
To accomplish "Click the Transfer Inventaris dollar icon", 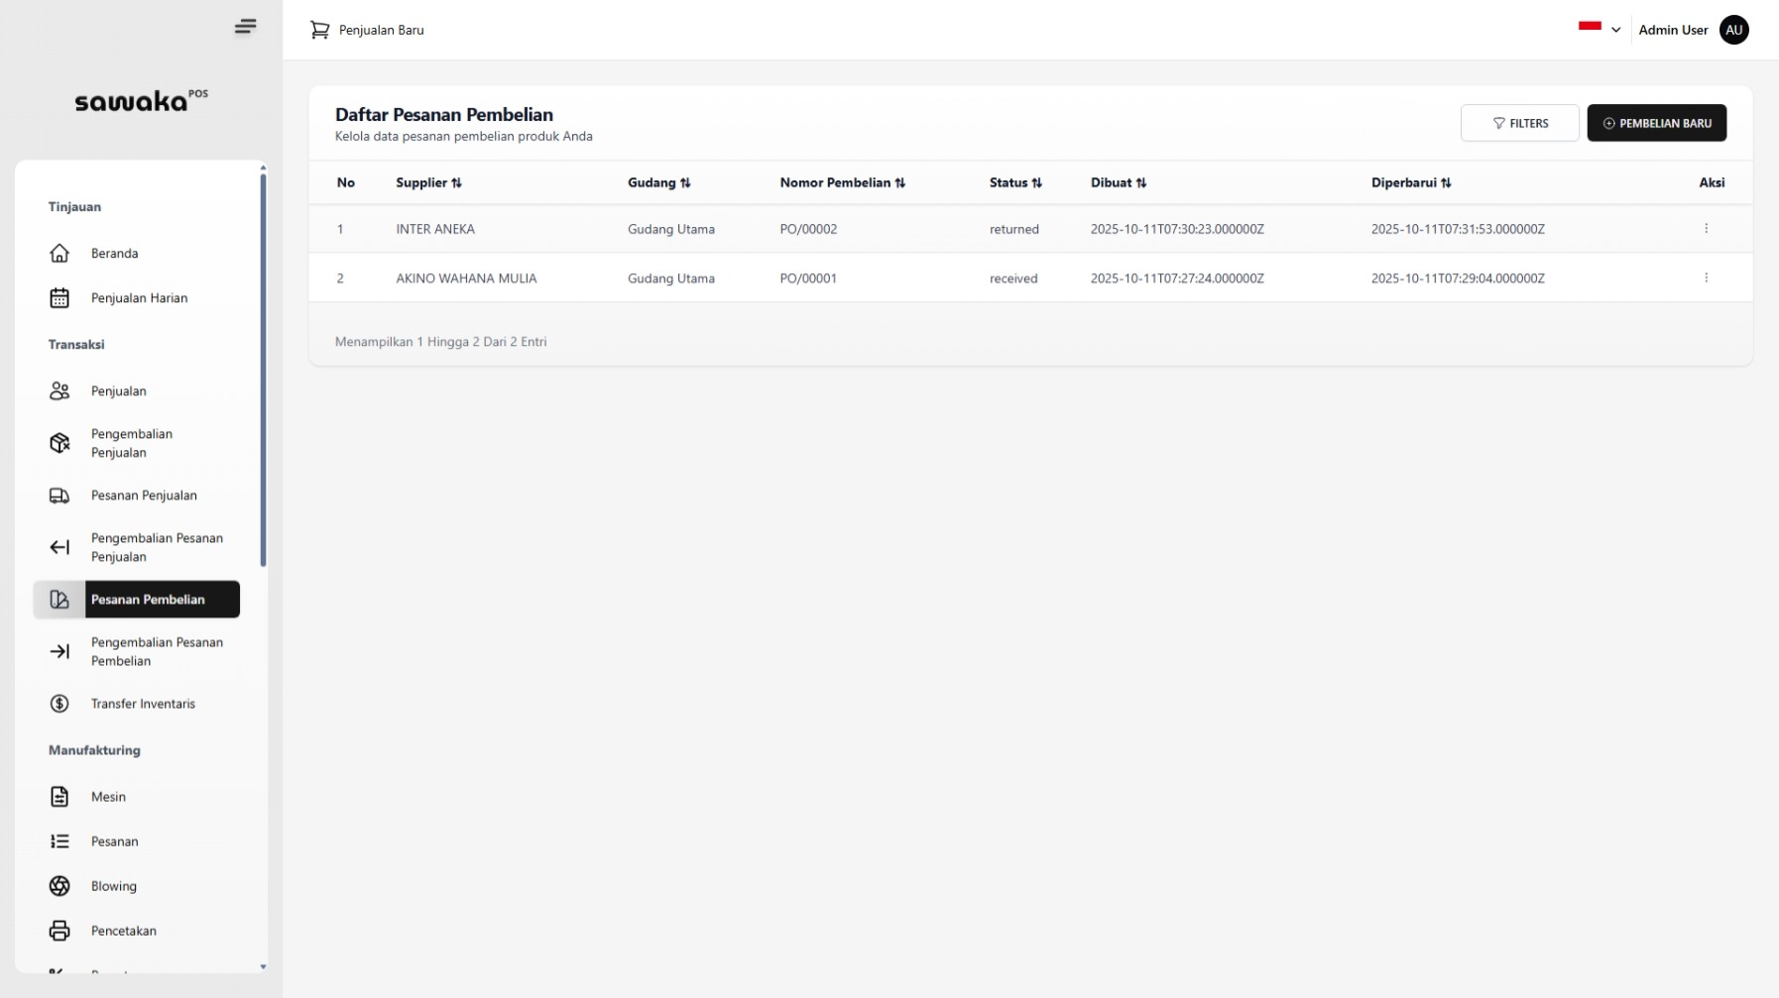I will pyautogui.click(x=59, y=704).
